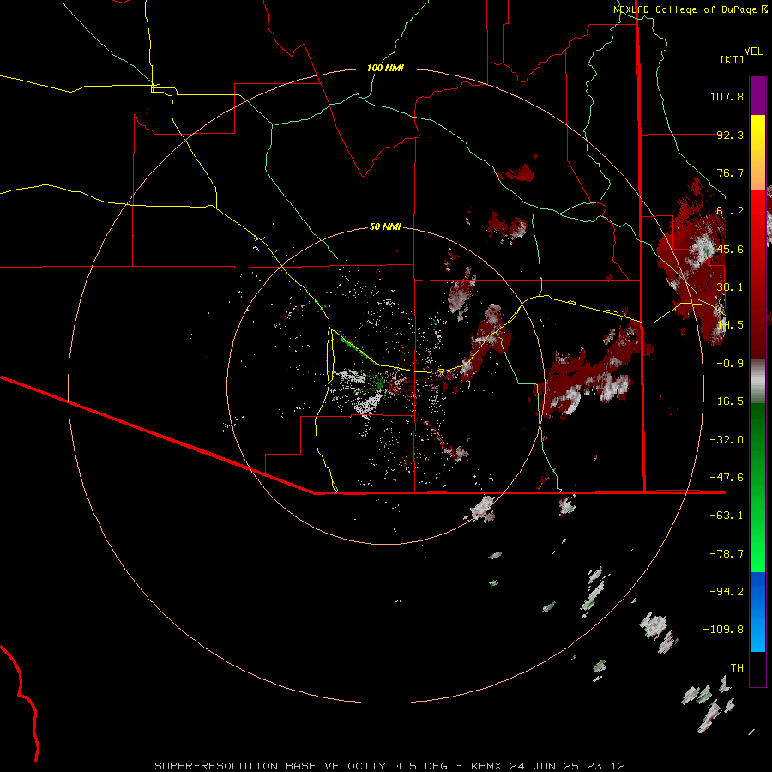Click the 92.3 velocity scale value
The image size is (772, 772).
[730, 135]
